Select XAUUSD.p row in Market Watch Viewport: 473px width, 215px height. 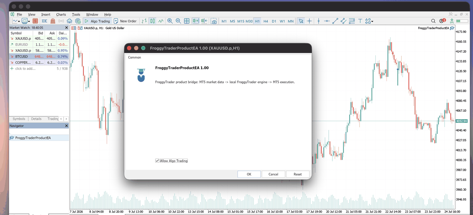[x=39, y=38]
